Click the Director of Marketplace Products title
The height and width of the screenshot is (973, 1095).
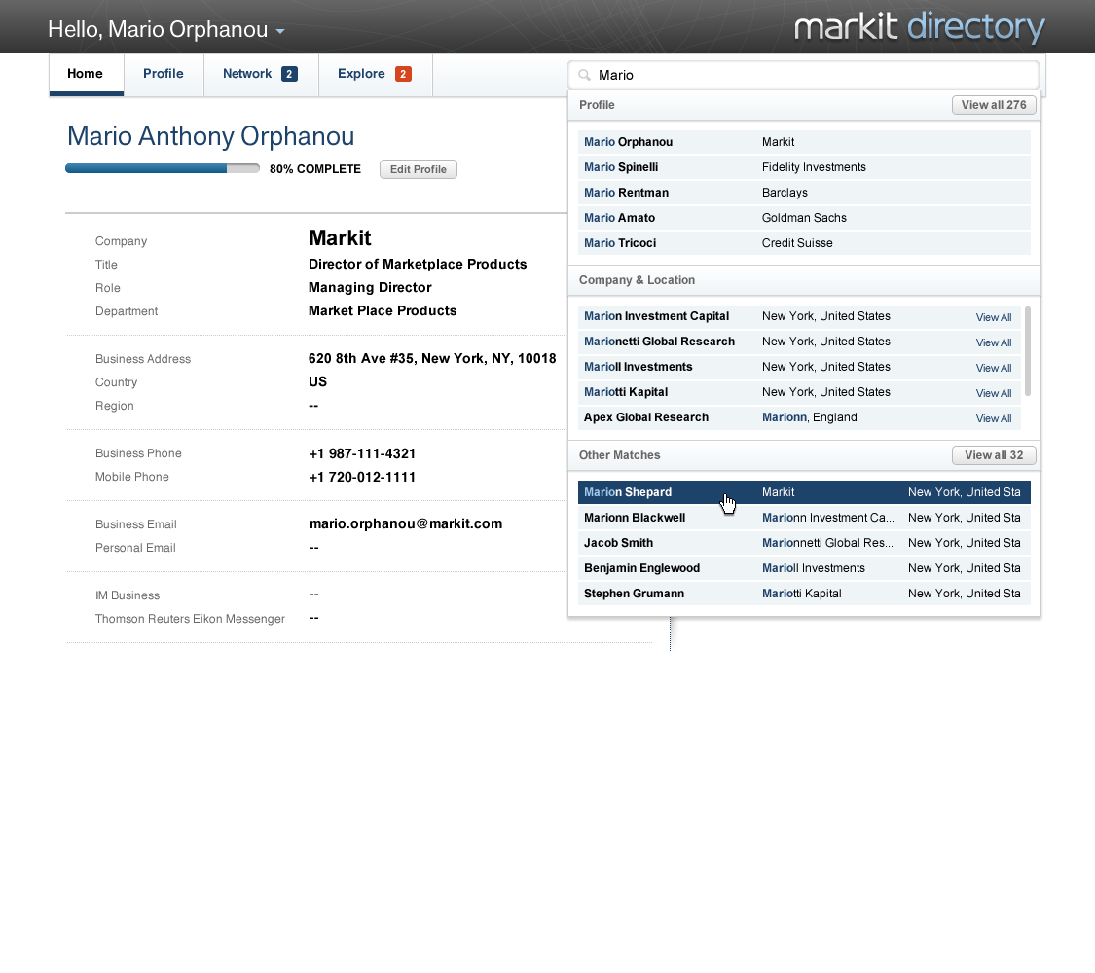tap(418, 264)
